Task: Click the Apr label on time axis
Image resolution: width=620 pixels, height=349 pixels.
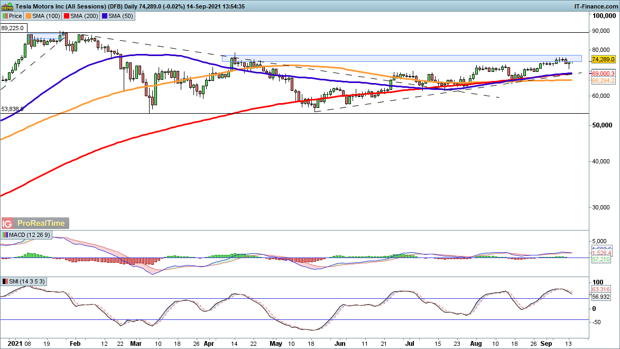Action: 209,344
